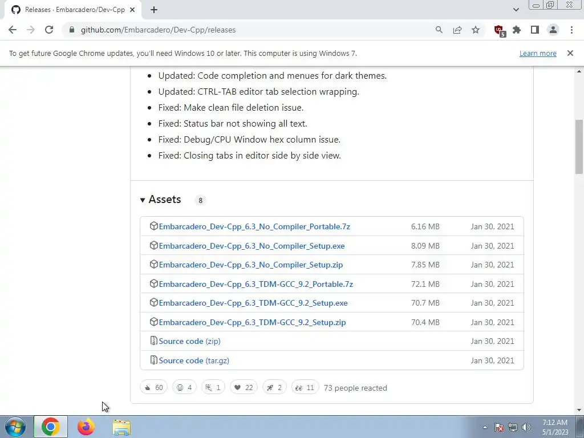Click the Assets count badge 8
Screen dimensions: 584x438
[200, 200]
